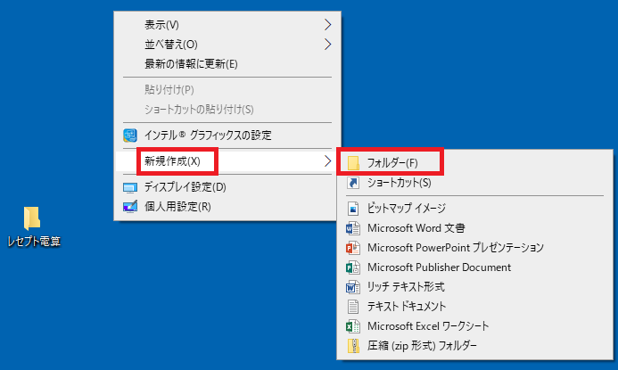Create a new テキスト ドキュメント
Screen dimensions: 618x370
pos(474,307)
